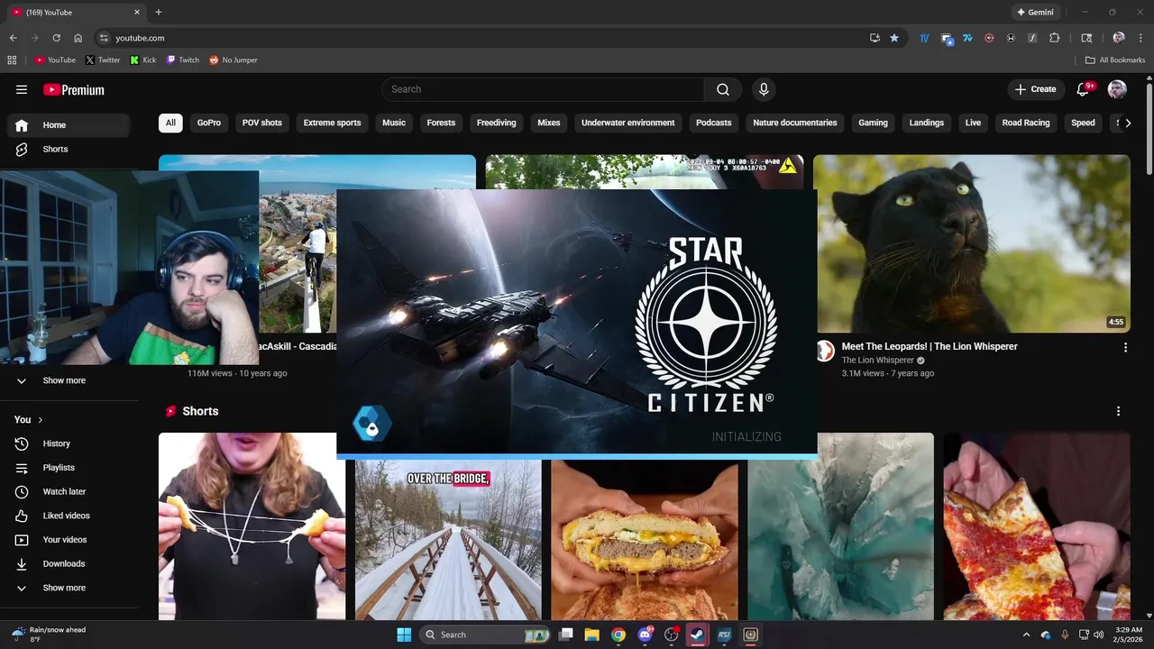1154x649 pixels.
Task: Click the Windows Start button
Action: [404, 635]
